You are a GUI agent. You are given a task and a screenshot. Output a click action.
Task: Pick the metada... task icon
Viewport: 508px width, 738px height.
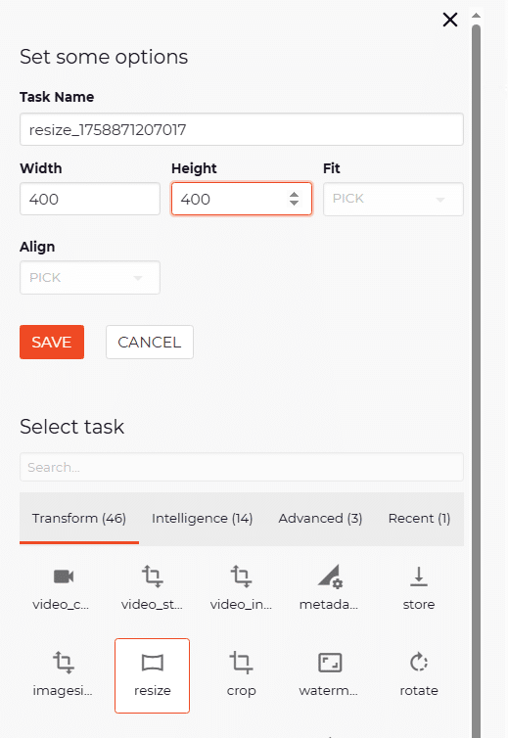(330, 577)
